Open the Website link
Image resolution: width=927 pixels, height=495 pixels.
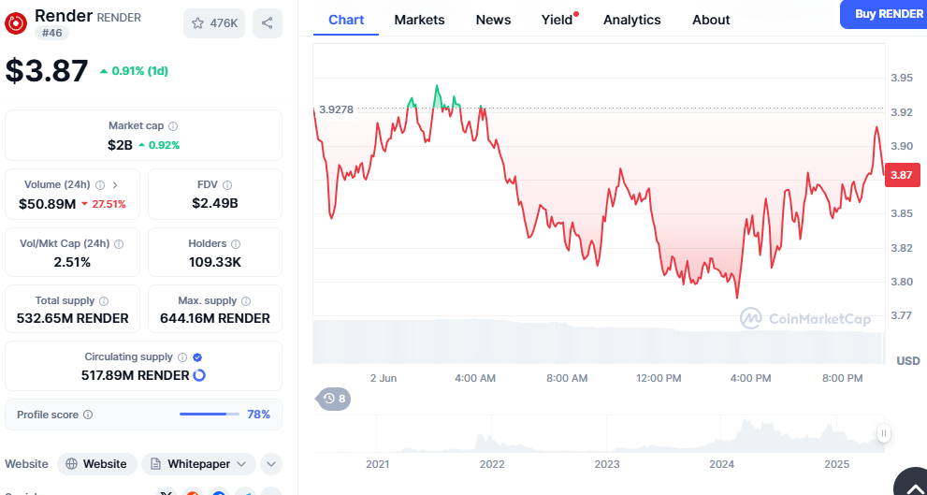(96, 464)
